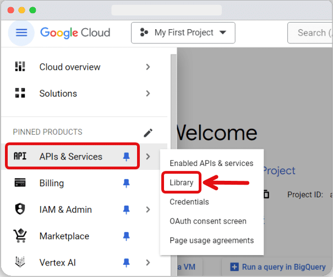
Task: Expand the APIs & Services chevron
Action: coord(148,157)
